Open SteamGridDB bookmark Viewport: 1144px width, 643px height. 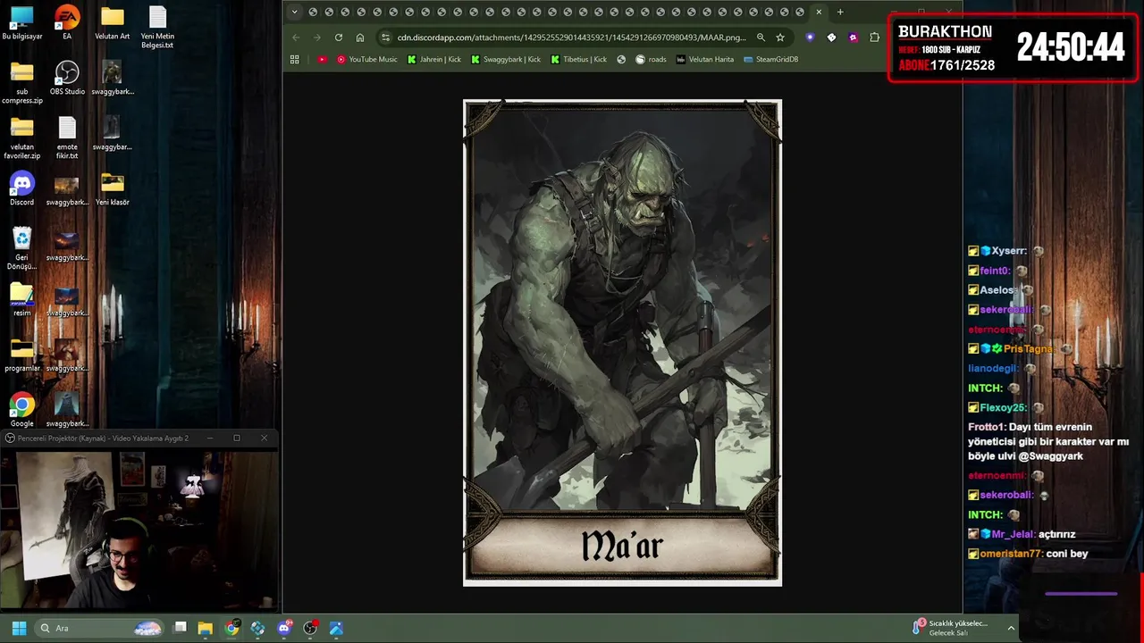[x=771, y=59]
